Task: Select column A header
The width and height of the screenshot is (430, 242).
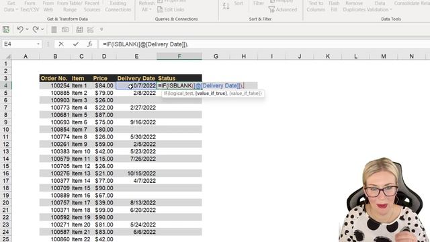Action: click(x=26, y=56)
